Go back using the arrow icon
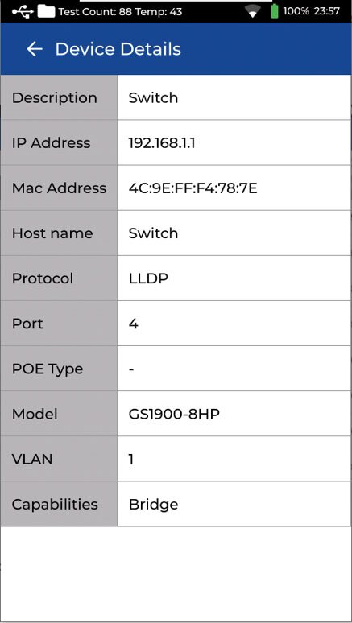352x623 pixels. [x=35, y=49]
